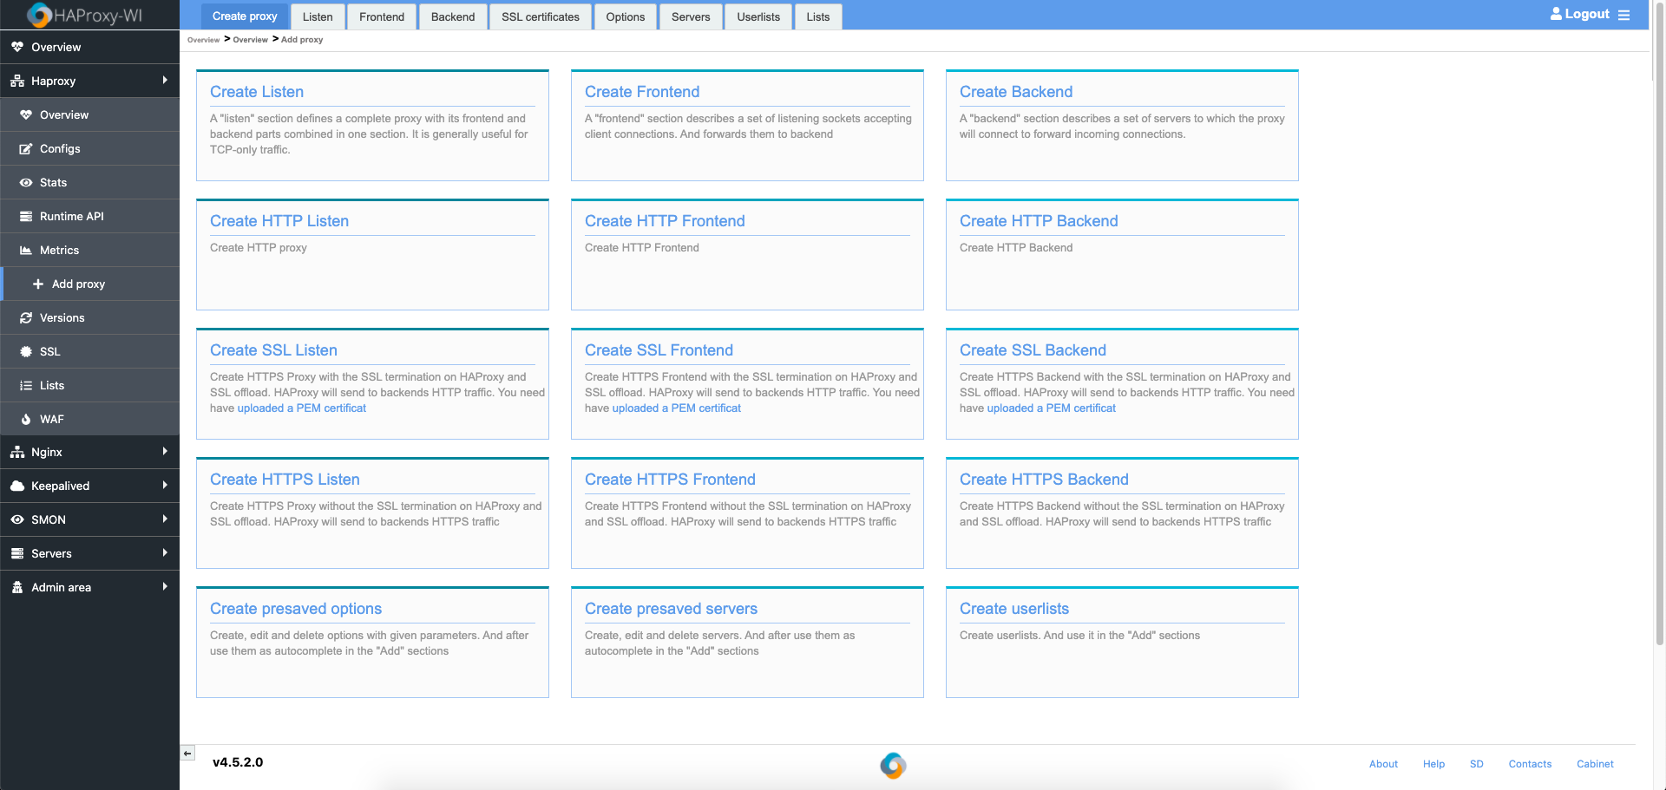Click the Versions refresh icon
Viewport: 1666px width, 790px height.
pyautogui.click(x=26, y=317)
